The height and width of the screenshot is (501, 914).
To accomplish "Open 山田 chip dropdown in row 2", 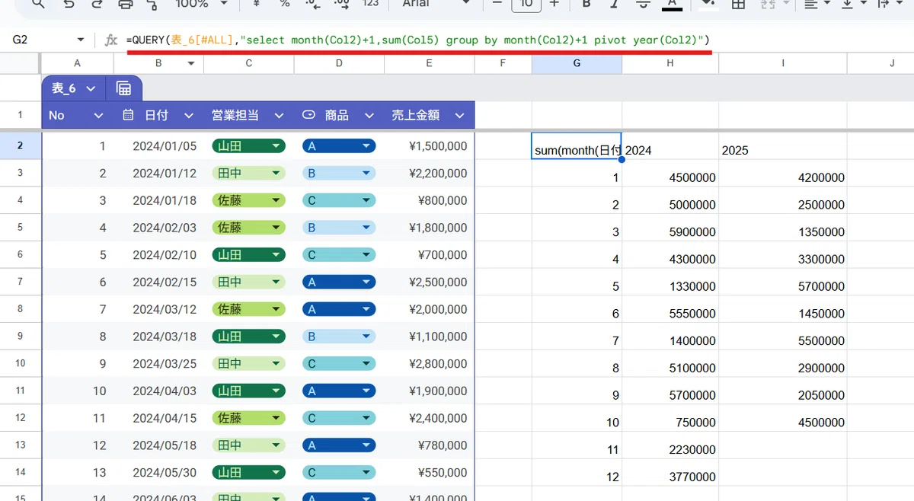I will [248, 146].
